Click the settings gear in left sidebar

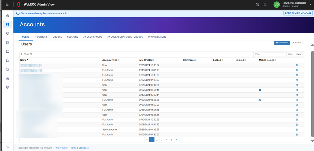point(8,87)
